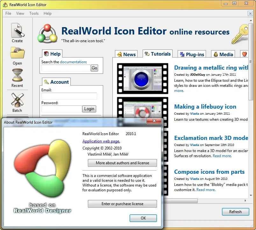Click the Create new icon wizard icon
The width and height of the screenshot is (256, 230).
(x=17, y=30)
